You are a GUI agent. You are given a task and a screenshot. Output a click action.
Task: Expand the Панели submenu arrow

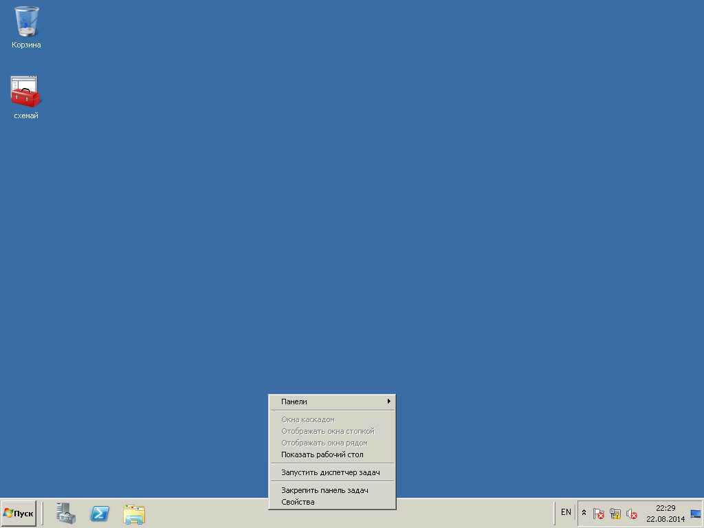(388, 401)
